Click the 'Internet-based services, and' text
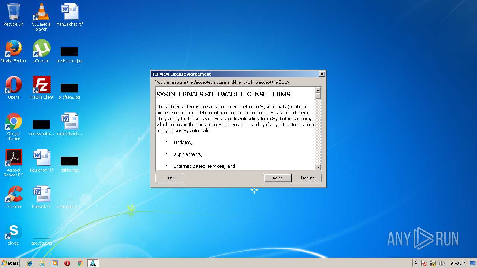Image resolution: width=477 pixels, height=268 pixels. pos(205,166)
